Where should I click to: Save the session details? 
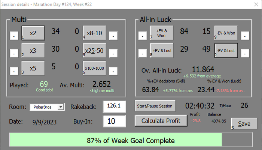[x=244, y=123]
